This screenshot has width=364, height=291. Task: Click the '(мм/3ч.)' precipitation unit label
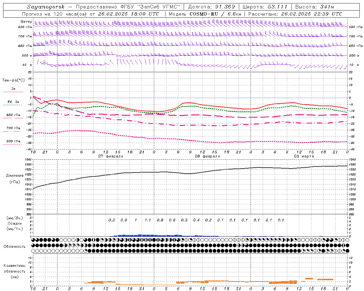coord(15,218)
